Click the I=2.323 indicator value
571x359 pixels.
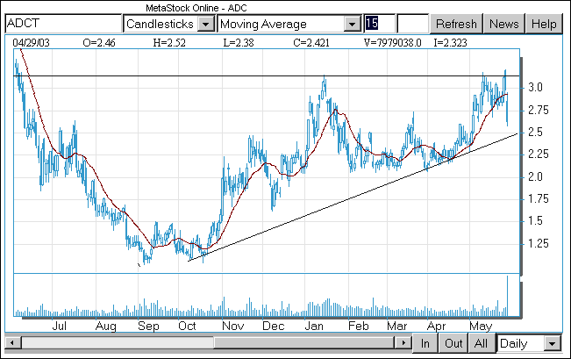[450, 43]
